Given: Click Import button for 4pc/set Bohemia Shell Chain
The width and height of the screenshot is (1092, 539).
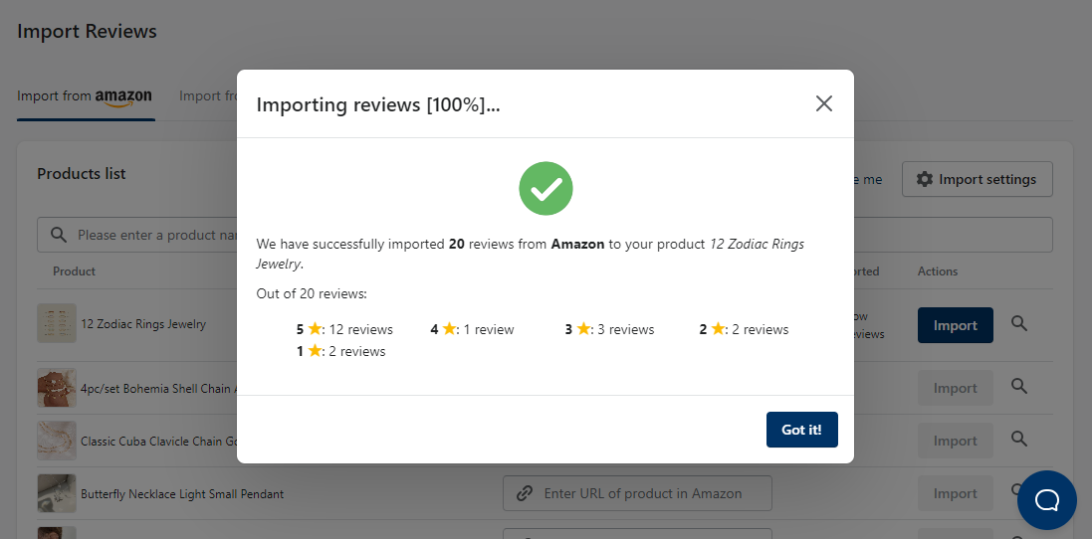Looking at the screenshot, I should [x=956, y=388].
